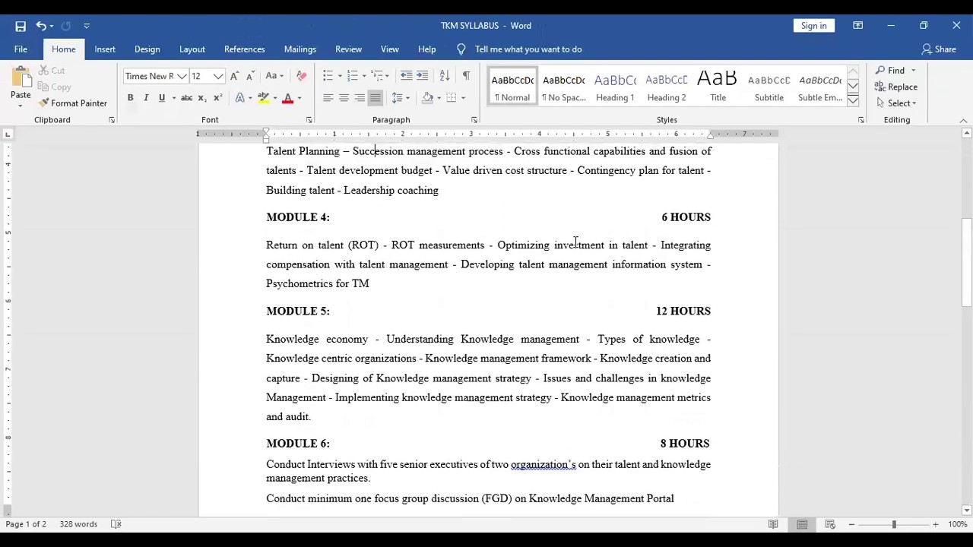Decrease font size with the Shrink Font icon
This screenshot has height=547, width=973.
(250, 76)
